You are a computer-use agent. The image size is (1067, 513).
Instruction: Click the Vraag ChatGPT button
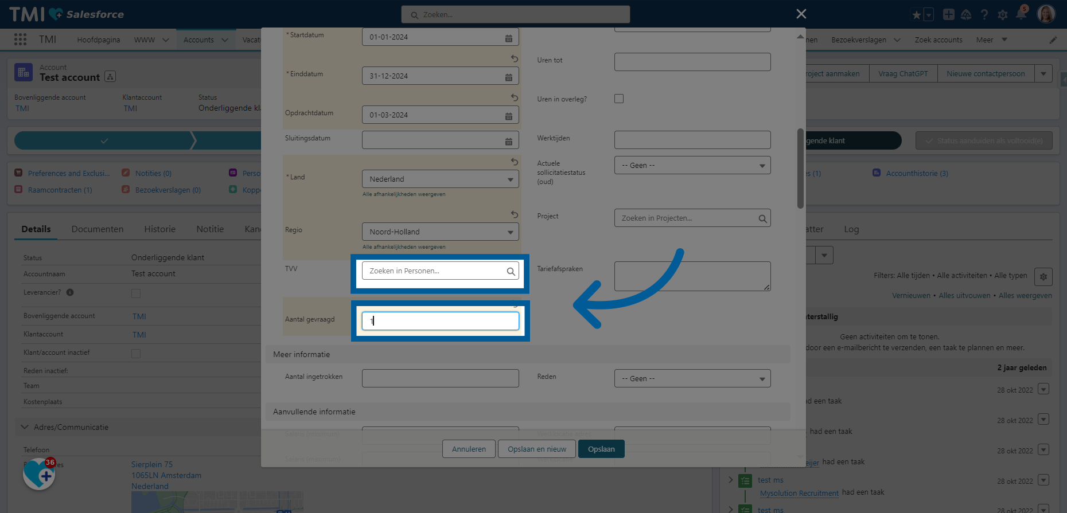903,73
